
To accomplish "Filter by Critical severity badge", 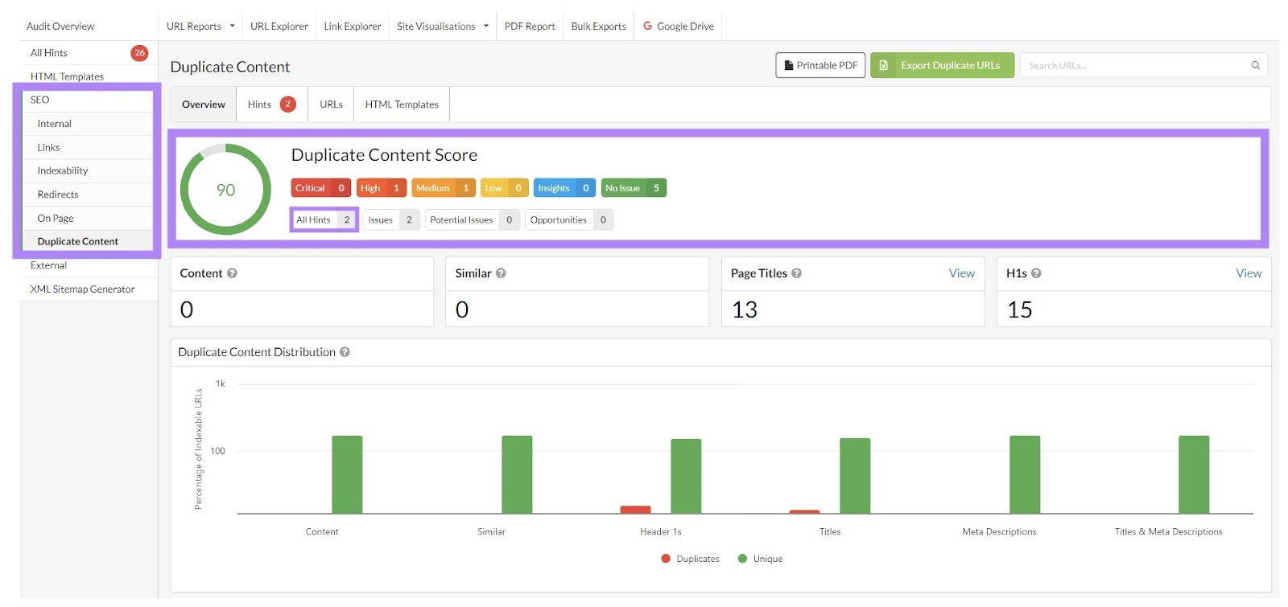I will 320,188.
